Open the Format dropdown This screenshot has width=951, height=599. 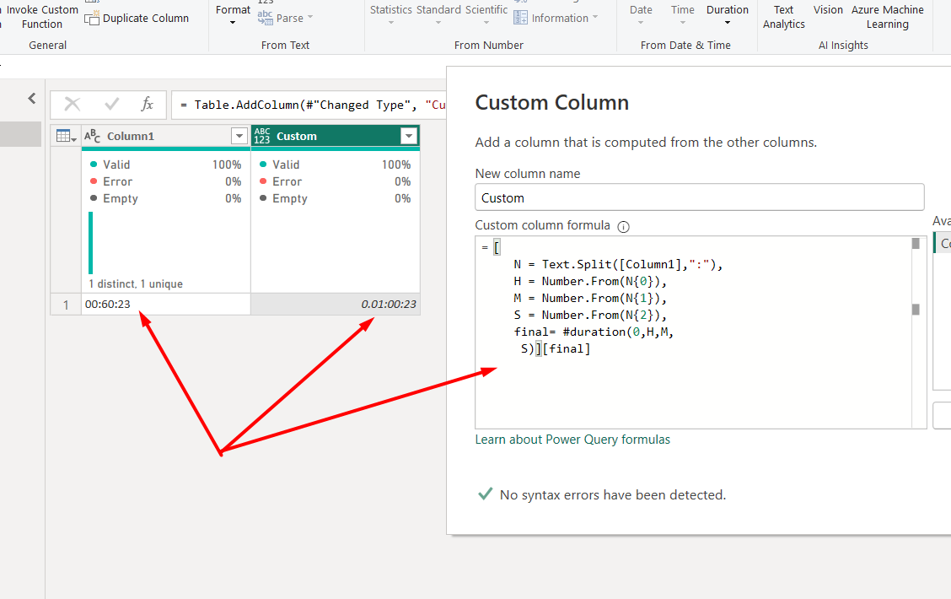233,15
